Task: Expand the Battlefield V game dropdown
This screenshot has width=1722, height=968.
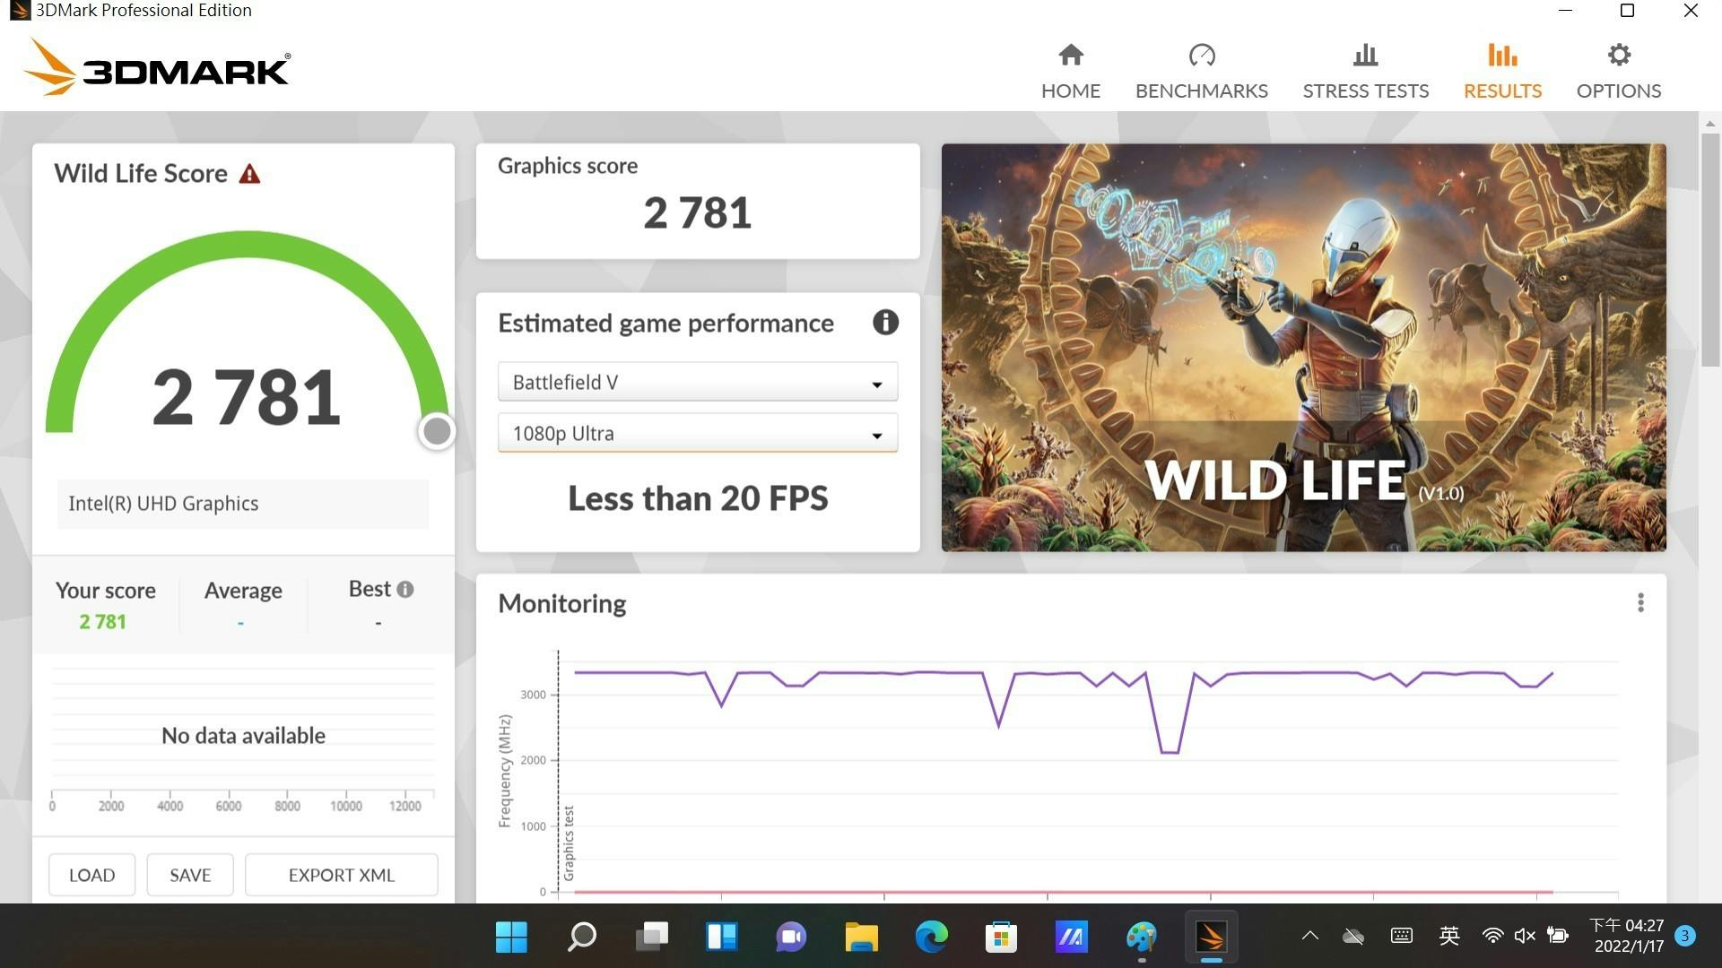Action: (x=697, y=383)
